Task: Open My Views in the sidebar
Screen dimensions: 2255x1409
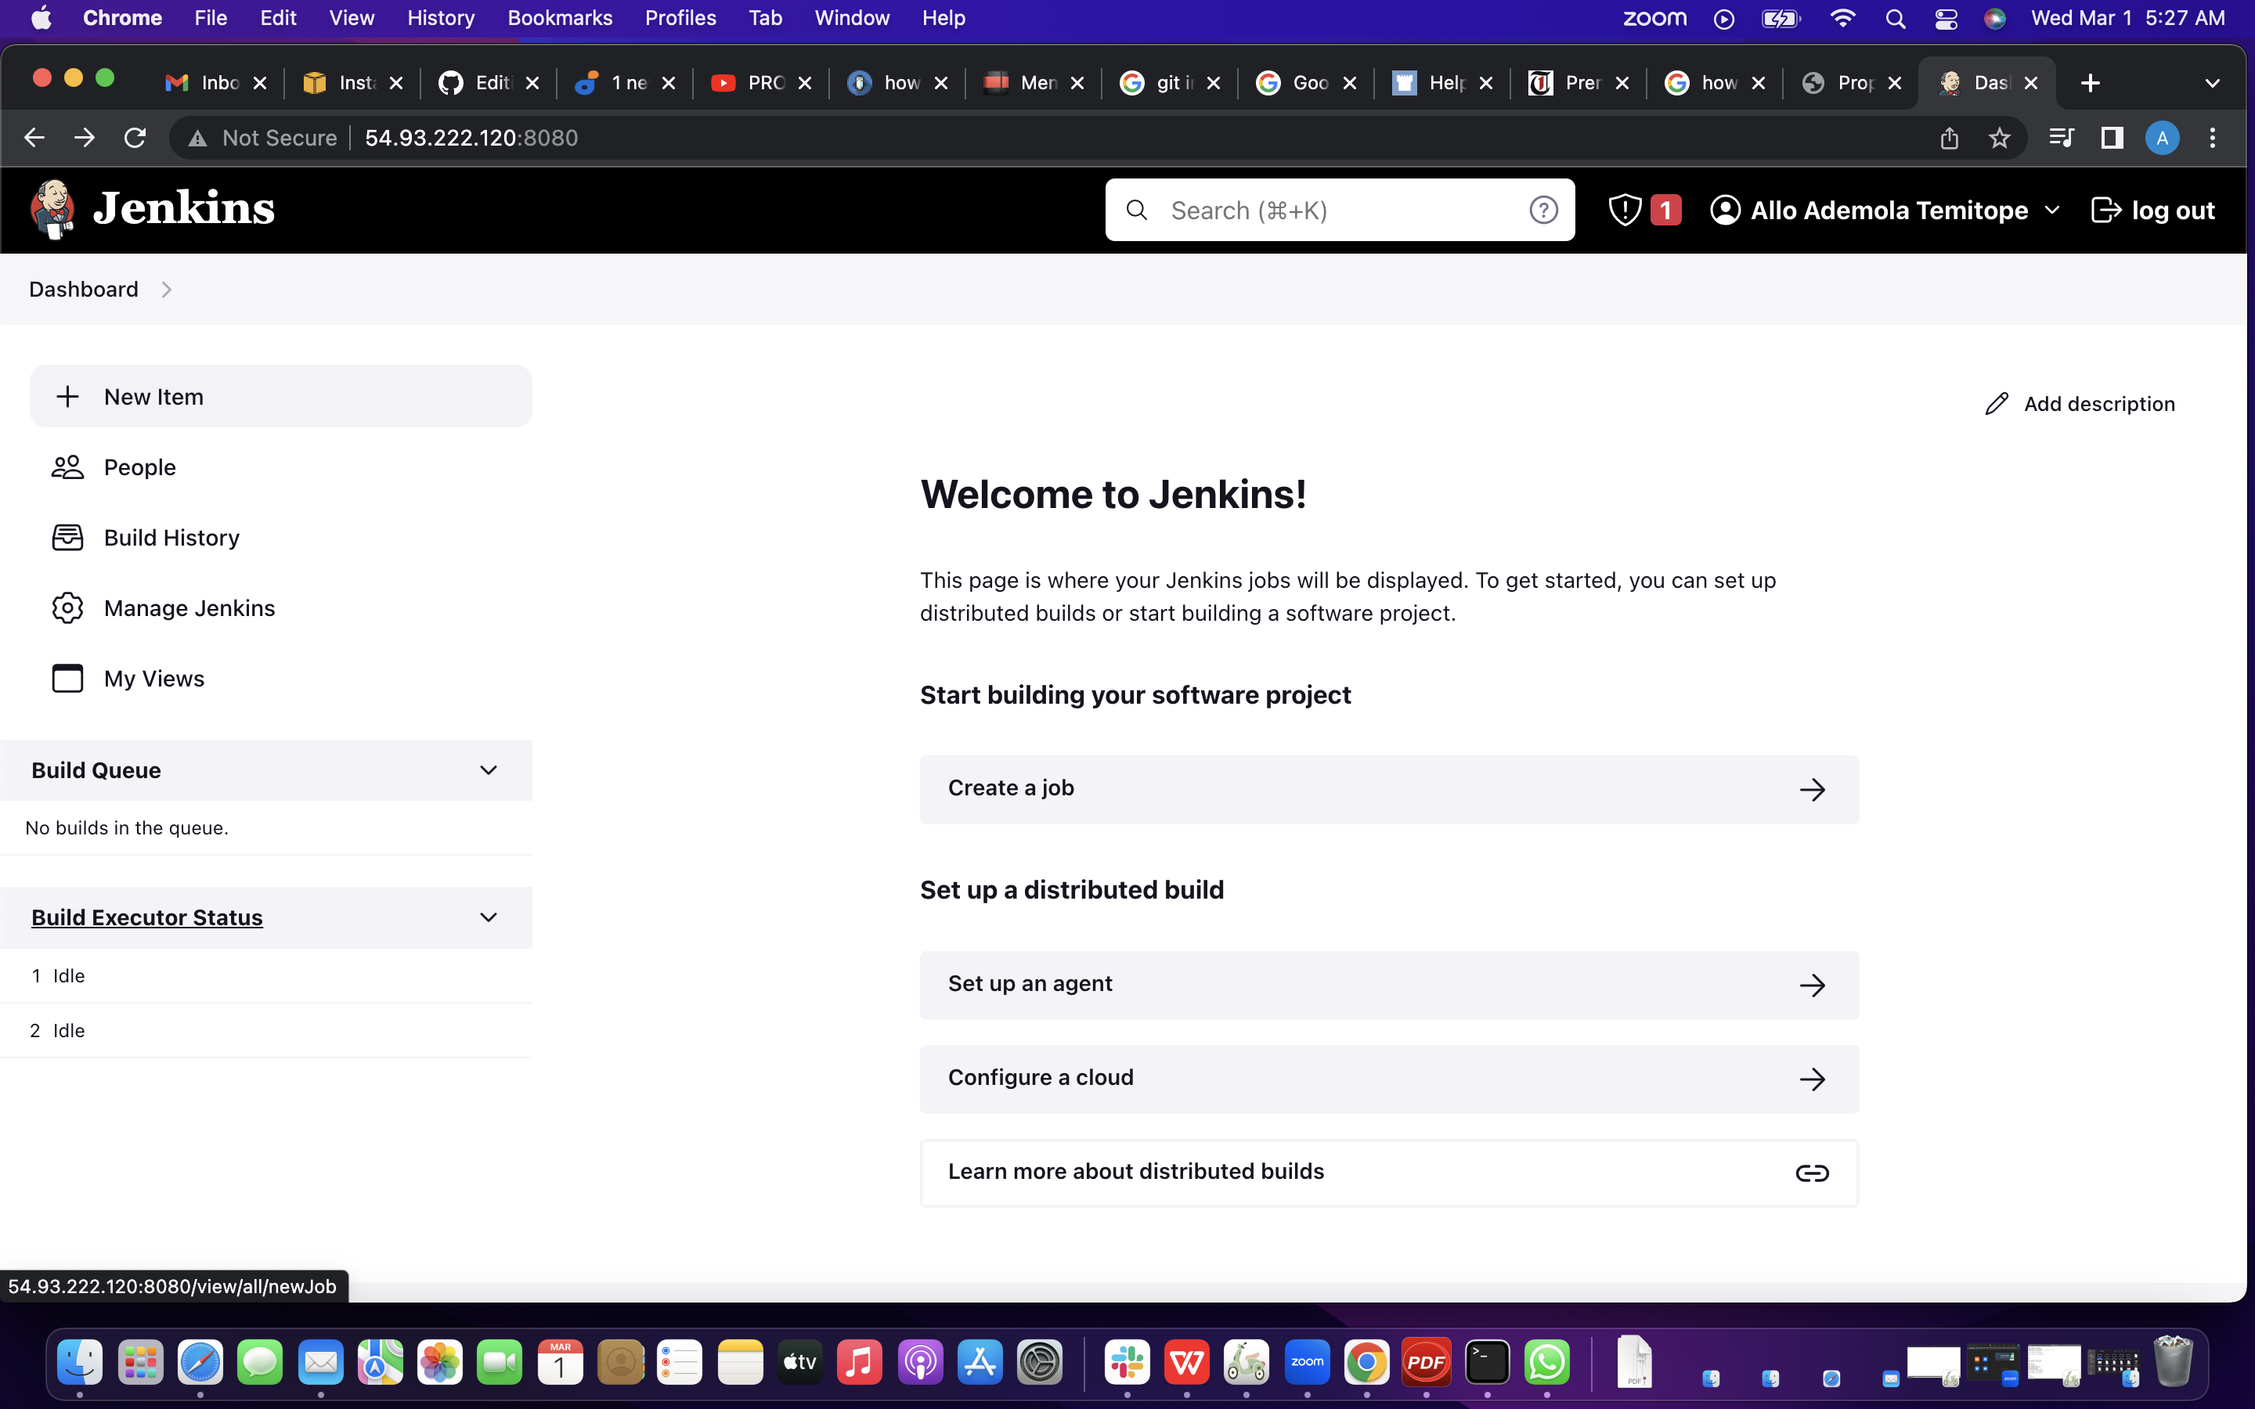Action: click(153, 677)
